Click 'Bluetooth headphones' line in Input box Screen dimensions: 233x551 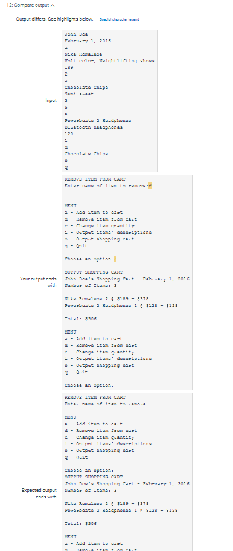coord(94,127)
